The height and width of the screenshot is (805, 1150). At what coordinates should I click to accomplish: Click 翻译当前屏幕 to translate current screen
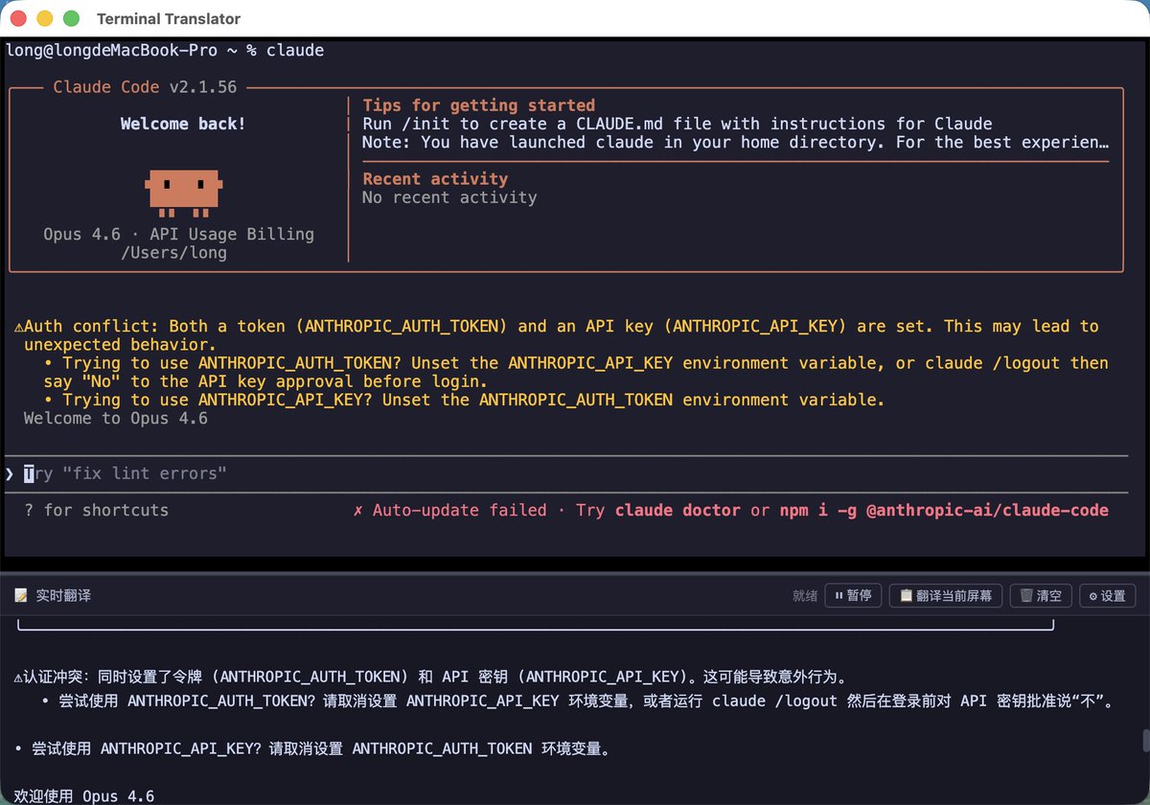[x=945, y=595]
